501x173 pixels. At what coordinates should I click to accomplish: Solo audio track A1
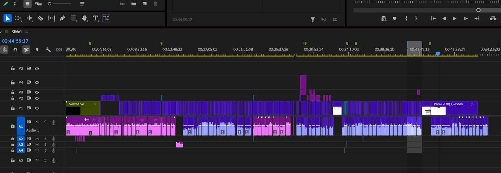click(45, 122)
